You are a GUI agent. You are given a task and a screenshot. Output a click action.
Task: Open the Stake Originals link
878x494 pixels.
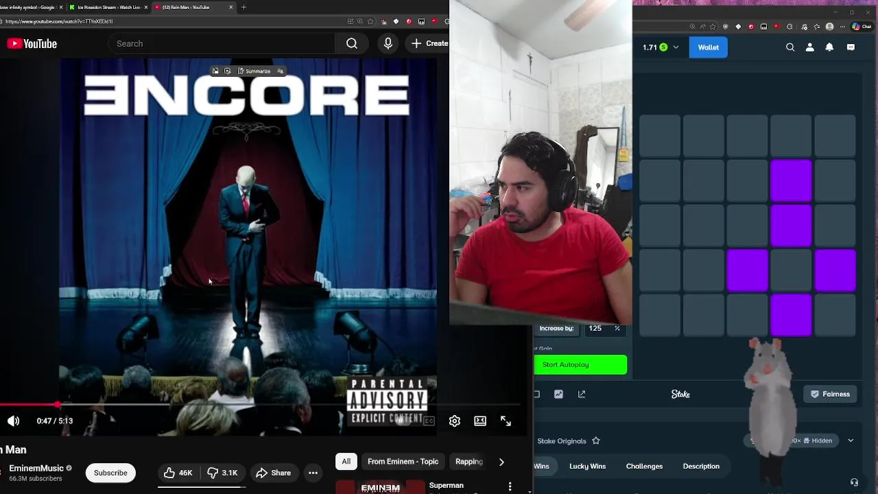(562, 441)
